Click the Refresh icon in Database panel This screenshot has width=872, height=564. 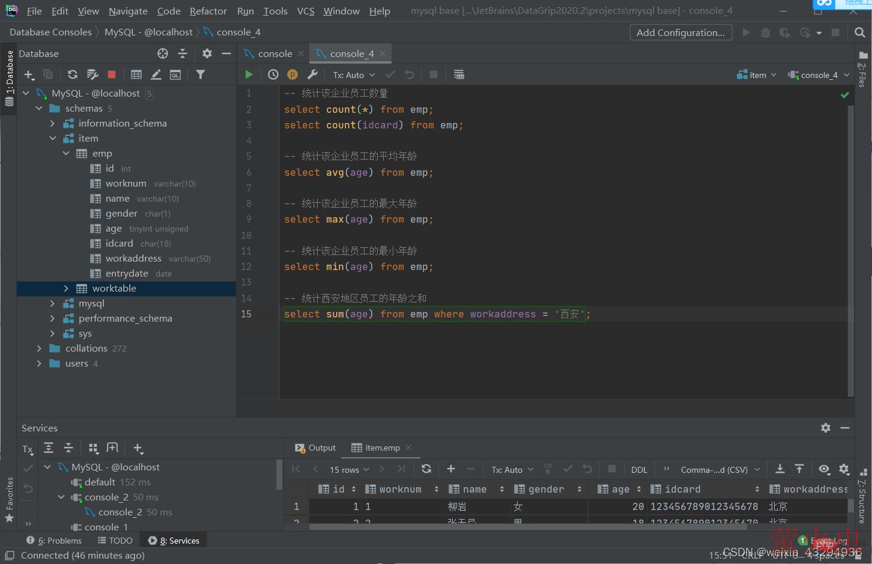coord(73,74)
